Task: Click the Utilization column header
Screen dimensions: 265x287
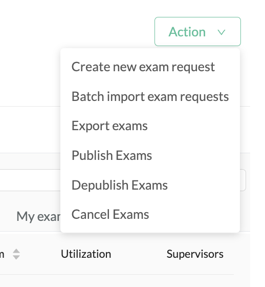Action: [86, 254]
